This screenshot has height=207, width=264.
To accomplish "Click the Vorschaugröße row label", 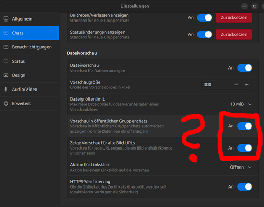I will point(85,82).
